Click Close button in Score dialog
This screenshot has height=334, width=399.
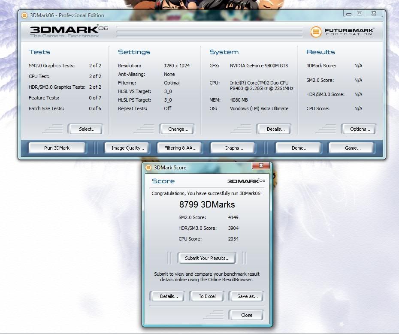[x=246, y=315]
